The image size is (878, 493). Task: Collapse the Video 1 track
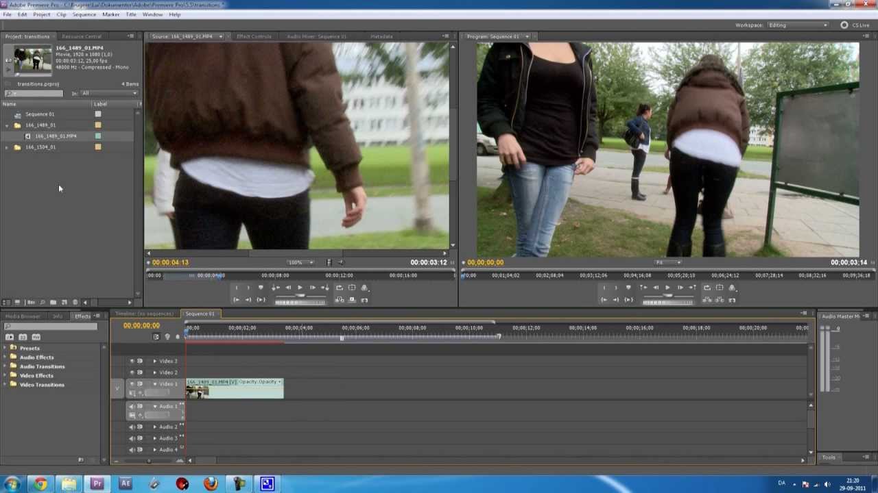point(154,383)
